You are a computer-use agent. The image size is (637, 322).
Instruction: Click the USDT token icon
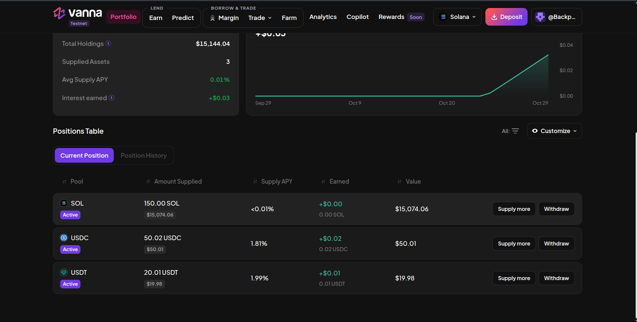pyautogui.click(x=64, y=272)
